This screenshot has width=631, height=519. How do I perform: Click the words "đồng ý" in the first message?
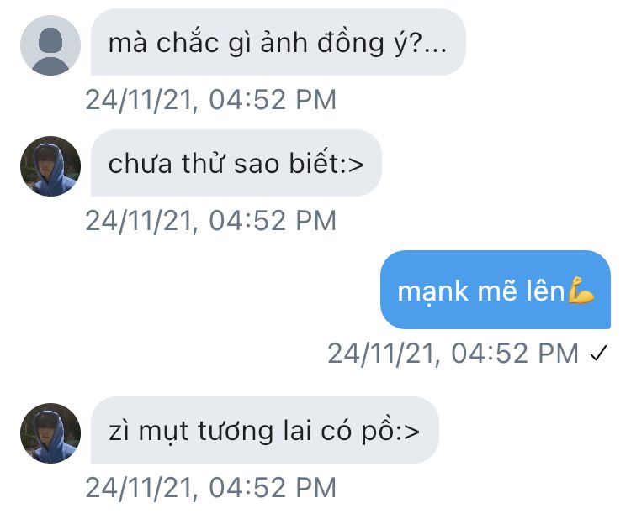pyautogui.click(x=362, y=44)
